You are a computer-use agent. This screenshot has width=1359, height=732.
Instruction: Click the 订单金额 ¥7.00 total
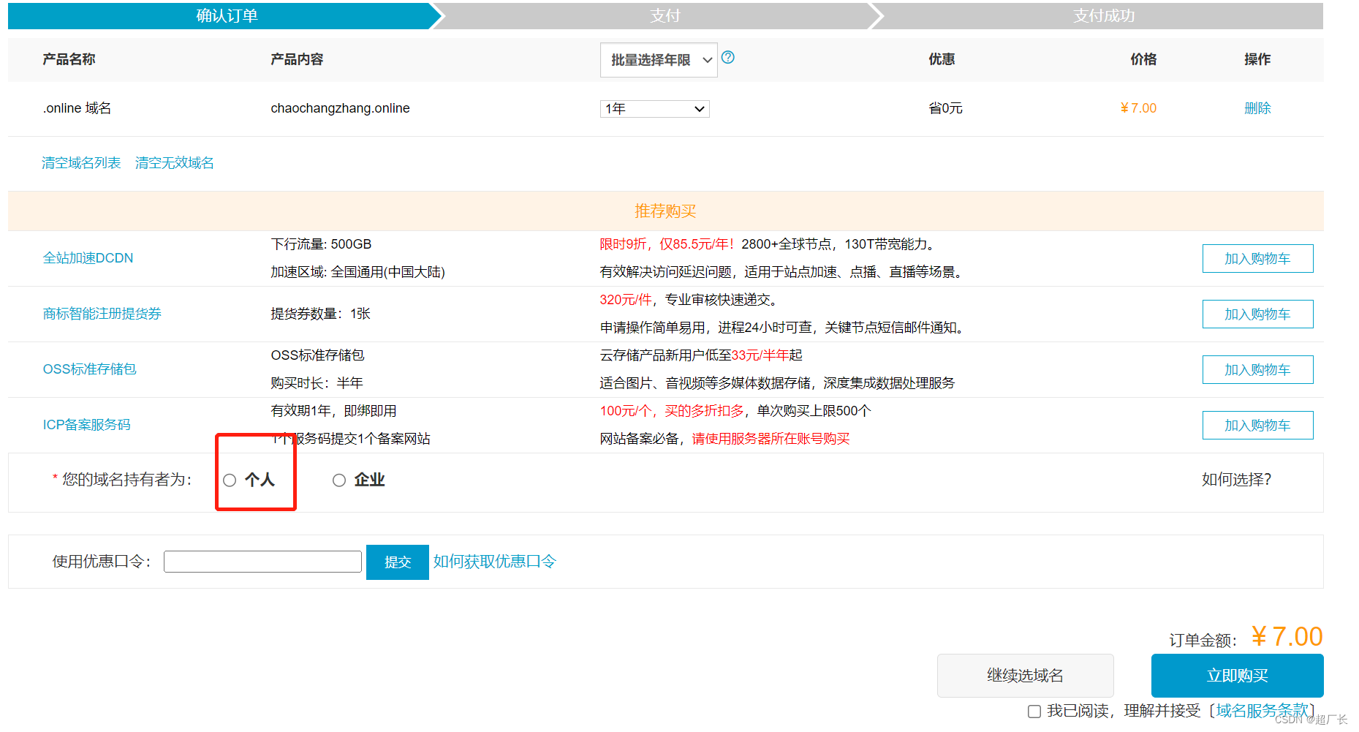click(x=1286, y=637)
